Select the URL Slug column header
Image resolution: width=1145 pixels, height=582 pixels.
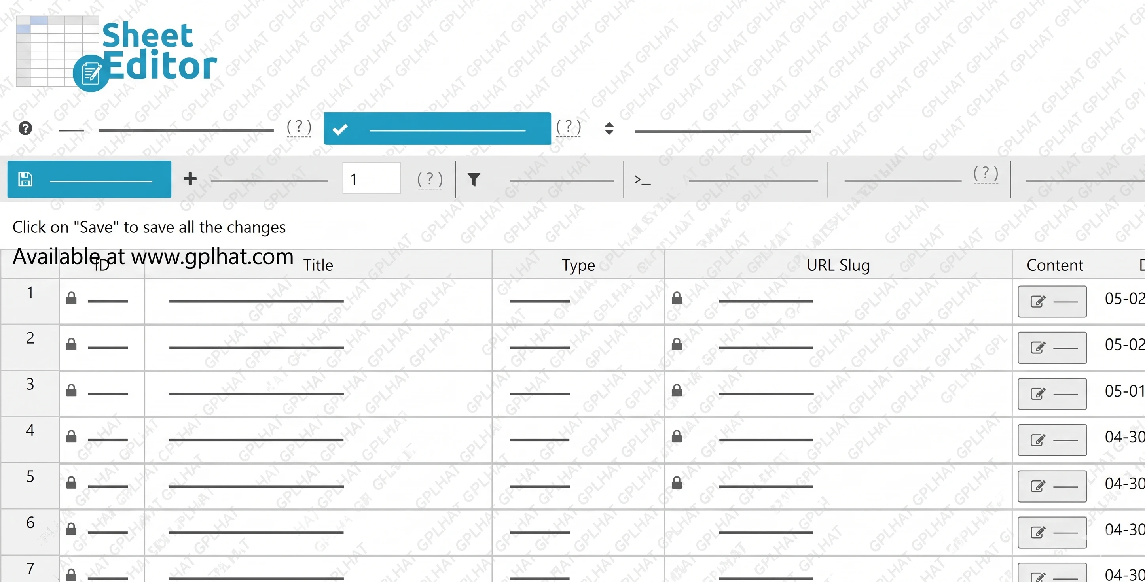pyautogui.click(x=838, y=265)
